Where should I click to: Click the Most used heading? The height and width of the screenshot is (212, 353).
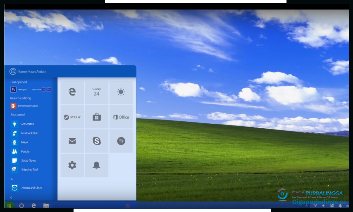click(x=18, y=115)
